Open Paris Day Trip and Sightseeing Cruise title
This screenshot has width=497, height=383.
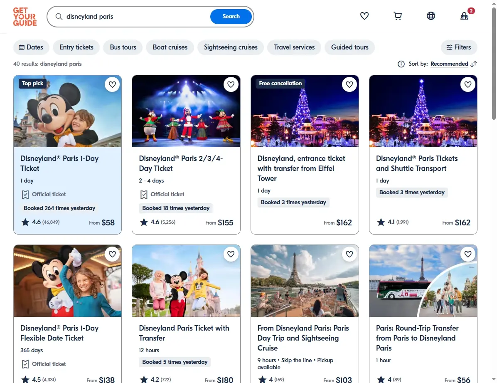point(303,338)
